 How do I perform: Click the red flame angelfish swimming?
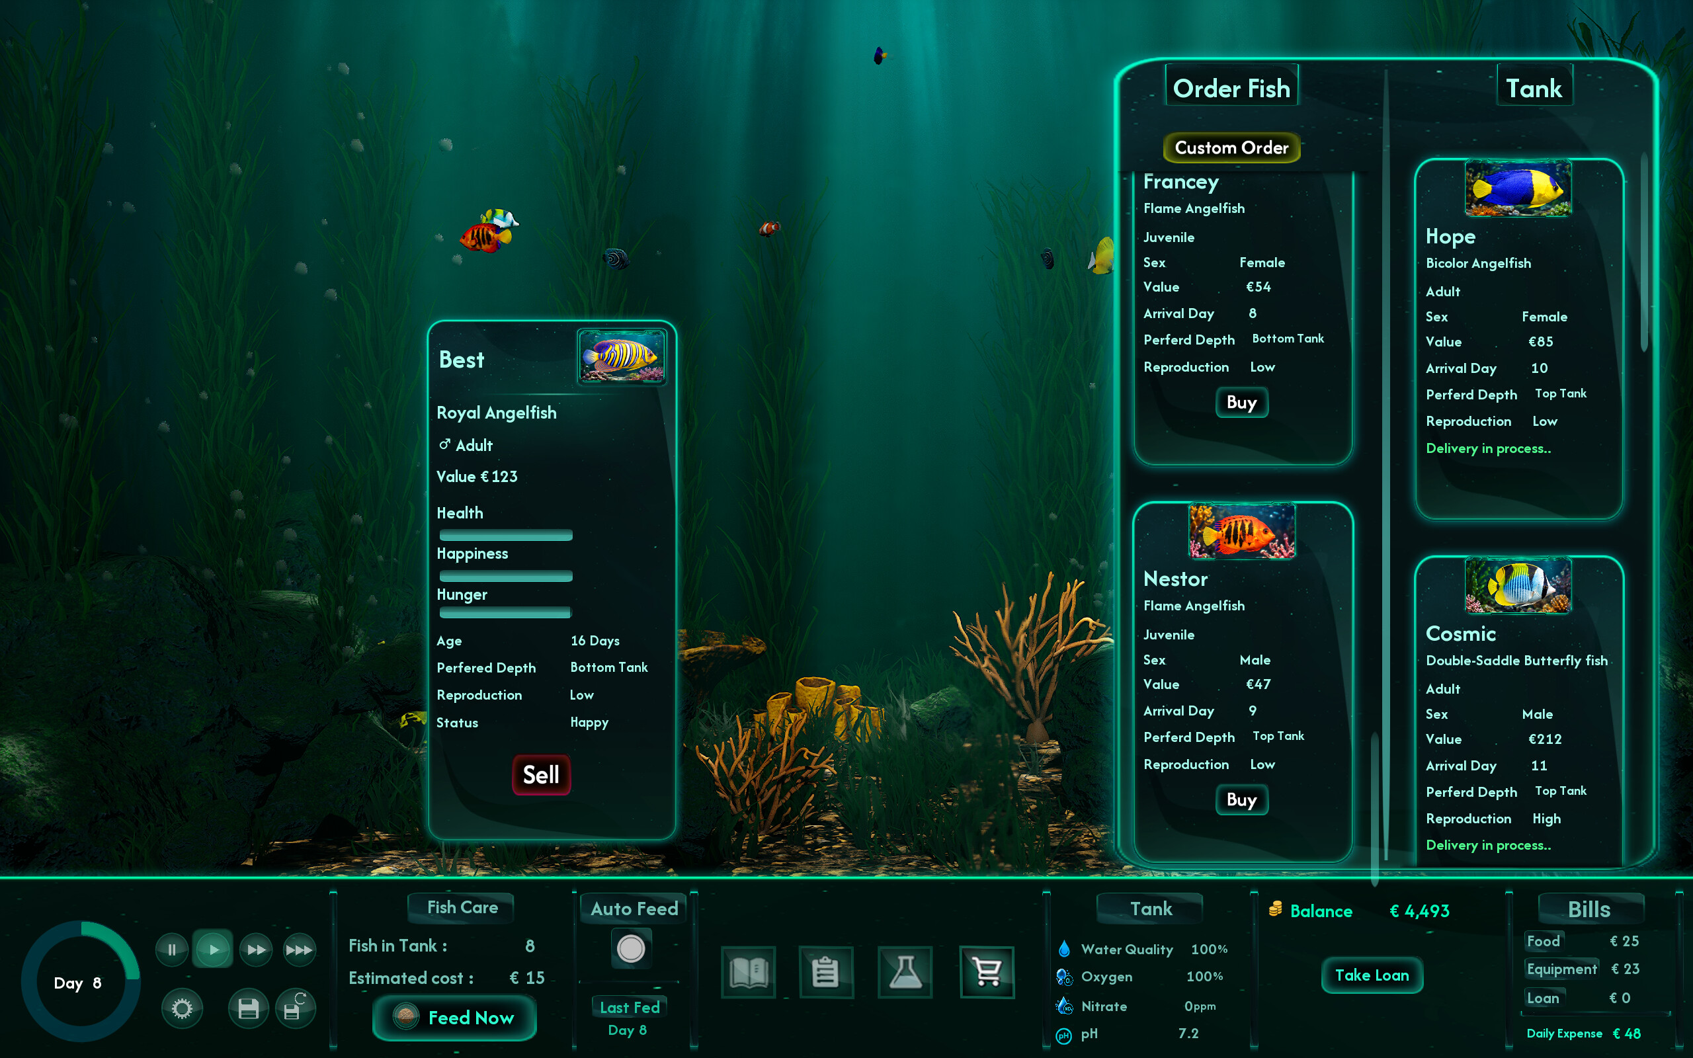coord(486,237)
